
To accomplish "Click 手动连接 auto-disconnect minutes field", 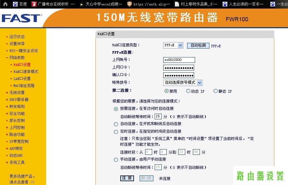I will tap(158, 167).
